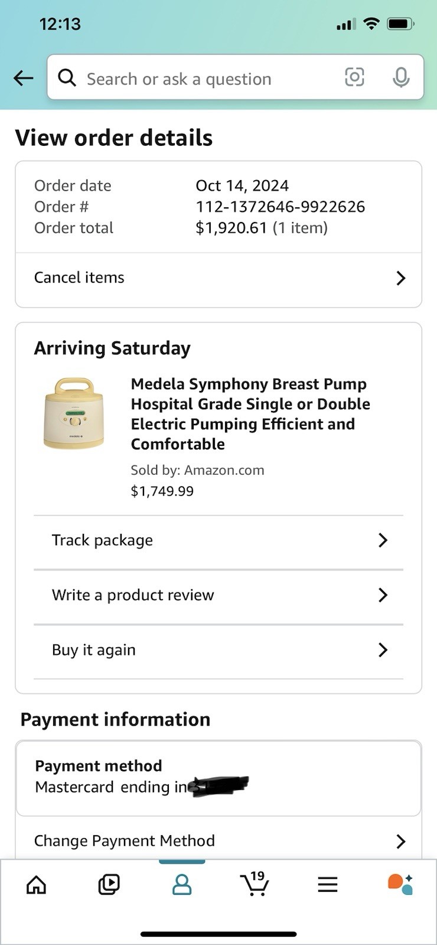Image resolution: width=437 pixels, height=945 pixels.
Task: Select Write a product review
Action: coord(133,595)
